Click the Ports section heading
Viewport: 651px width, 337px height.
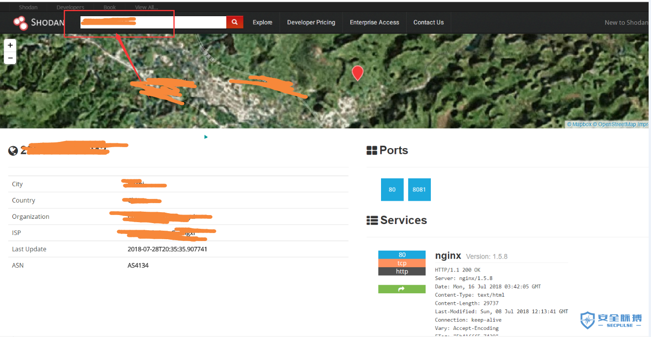click(x=394, y=150)
